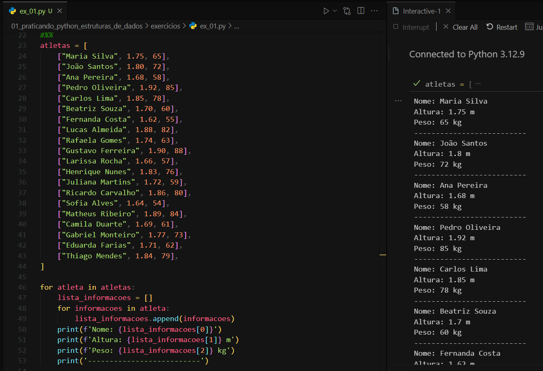Click the 'lista_informacoes.append(informacoes)' line
This screenshot has height=371, width=543.
coord(155,319)
